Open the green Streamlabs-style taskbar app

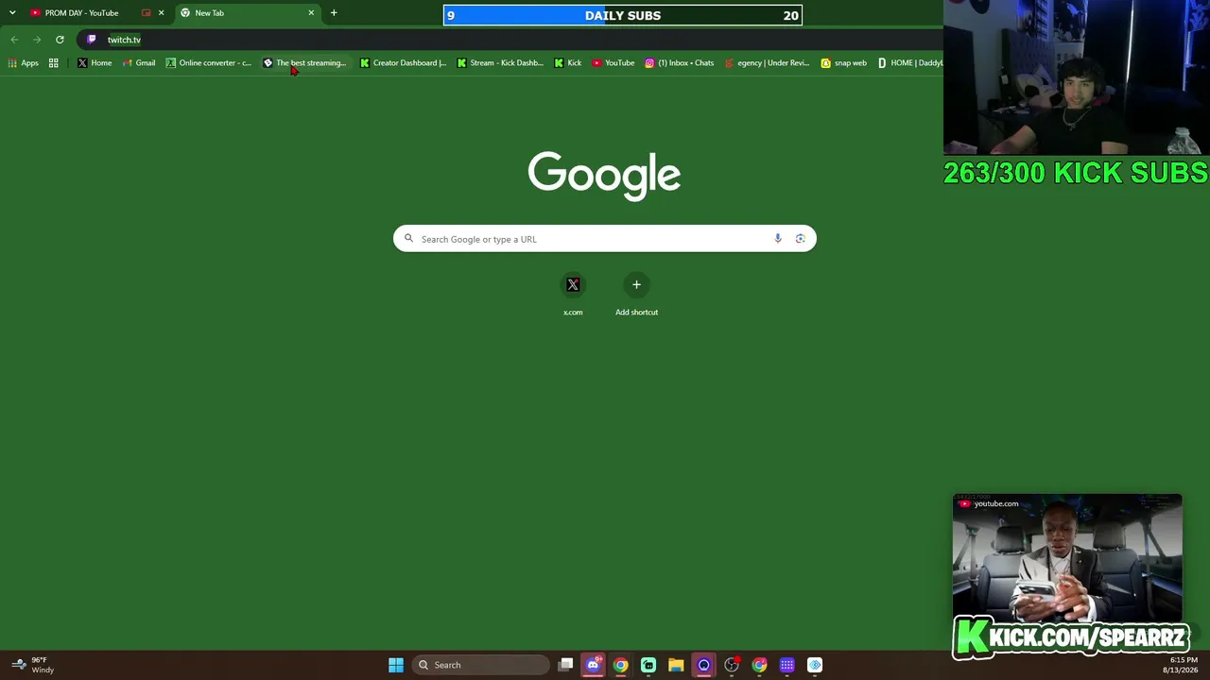pos(648,665)
